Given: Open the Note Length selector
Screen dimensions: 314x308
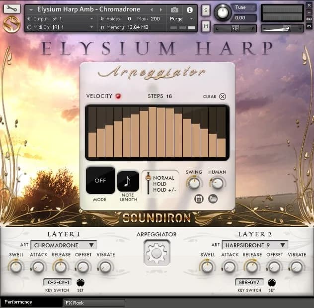Looking at the screenshot, I should pos(128,181).
